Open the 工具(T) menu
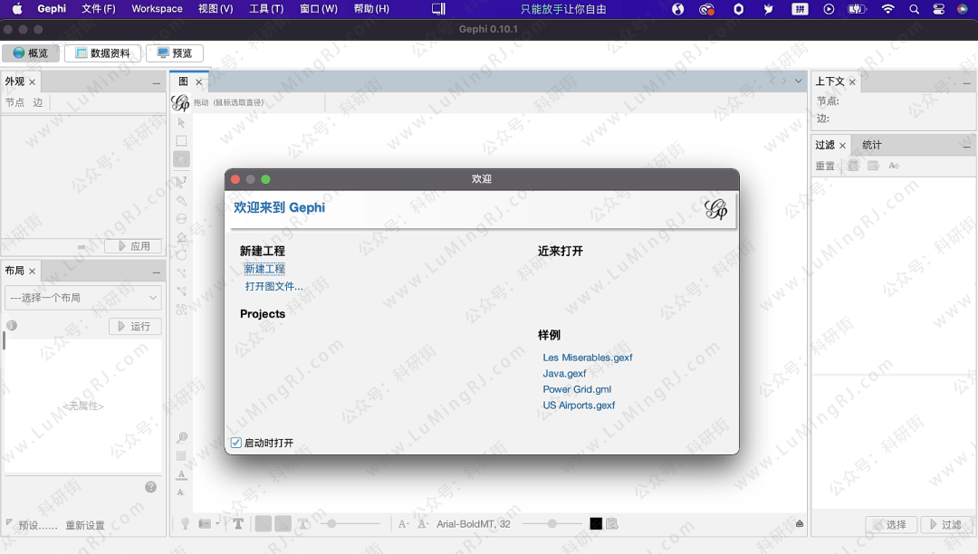 click(265, 9)
